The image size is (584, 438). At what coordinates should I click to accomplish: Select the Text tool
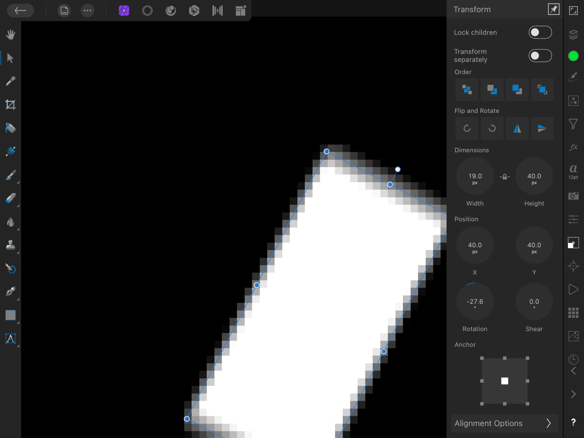coord(11,339)
